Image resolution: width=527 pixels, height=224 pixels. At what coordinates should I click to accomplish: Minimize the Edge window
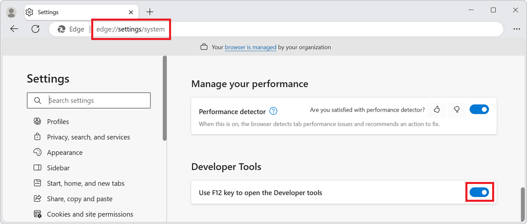click(x=471, y=10)
